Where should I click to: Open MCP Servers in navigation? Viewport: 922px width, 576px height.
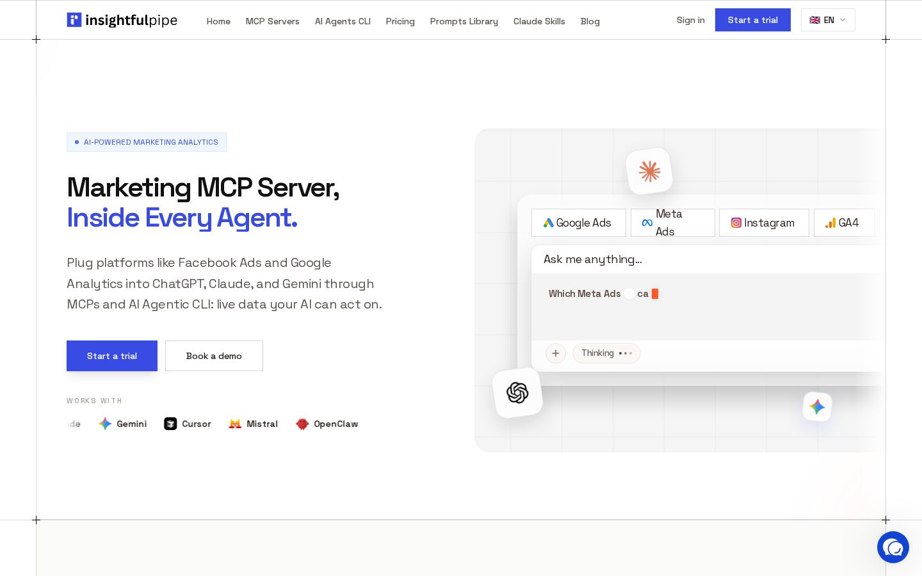tap(273, 21)
